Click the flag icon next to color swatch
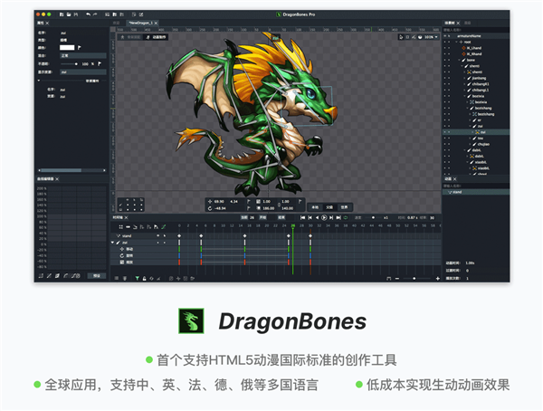 [x=80, y=47]
